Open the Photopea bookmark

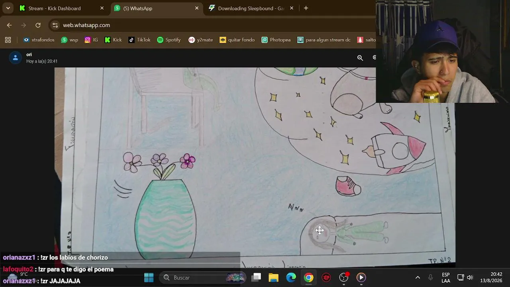(276, 40)
